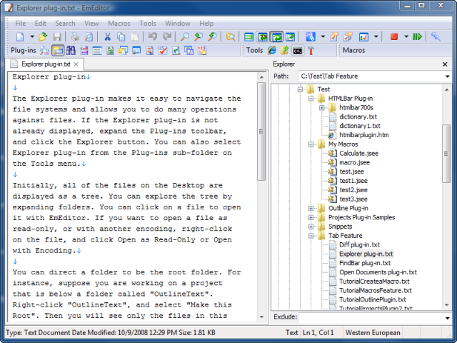The image size is (457, 343).
Task: Click the Word Count plug-in icon
Action: [x=202, y=51]
